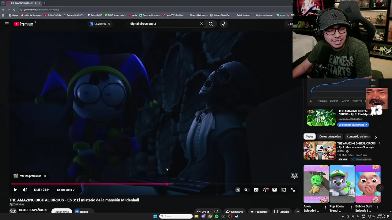Clear the search box with the X
This screenshot has height=220, width=392.
202,24
